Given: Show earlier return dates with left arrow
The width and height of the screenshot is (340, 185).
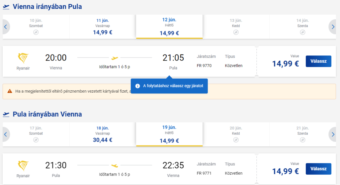Looking at the screenshot, I should pyautogui.click(x=6, y=135).
